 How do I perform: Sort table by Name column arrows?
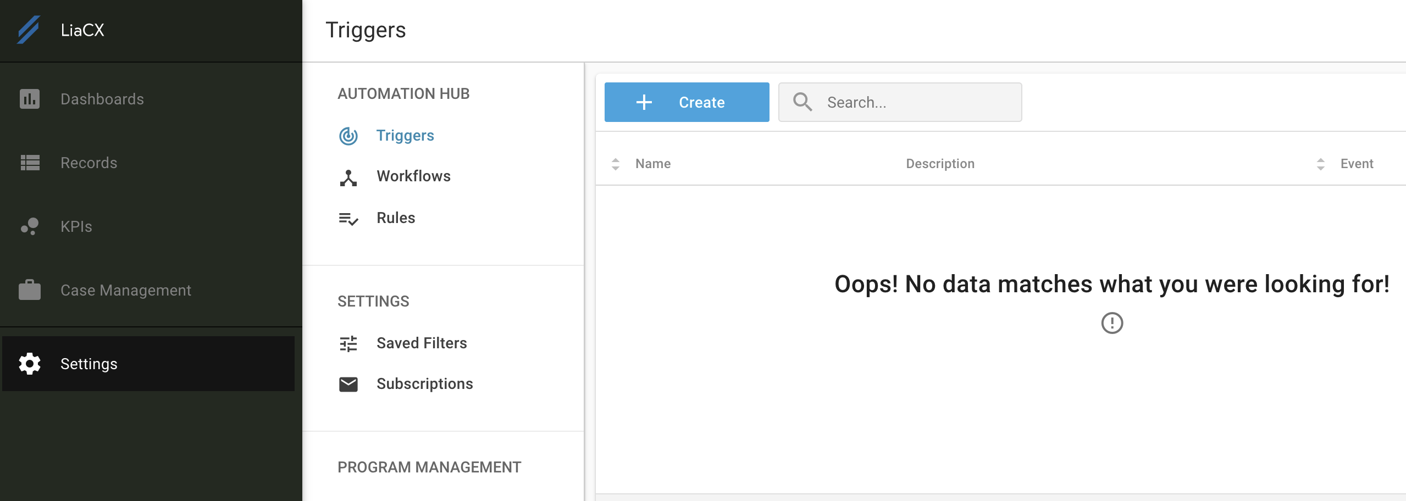coord(616,164)
